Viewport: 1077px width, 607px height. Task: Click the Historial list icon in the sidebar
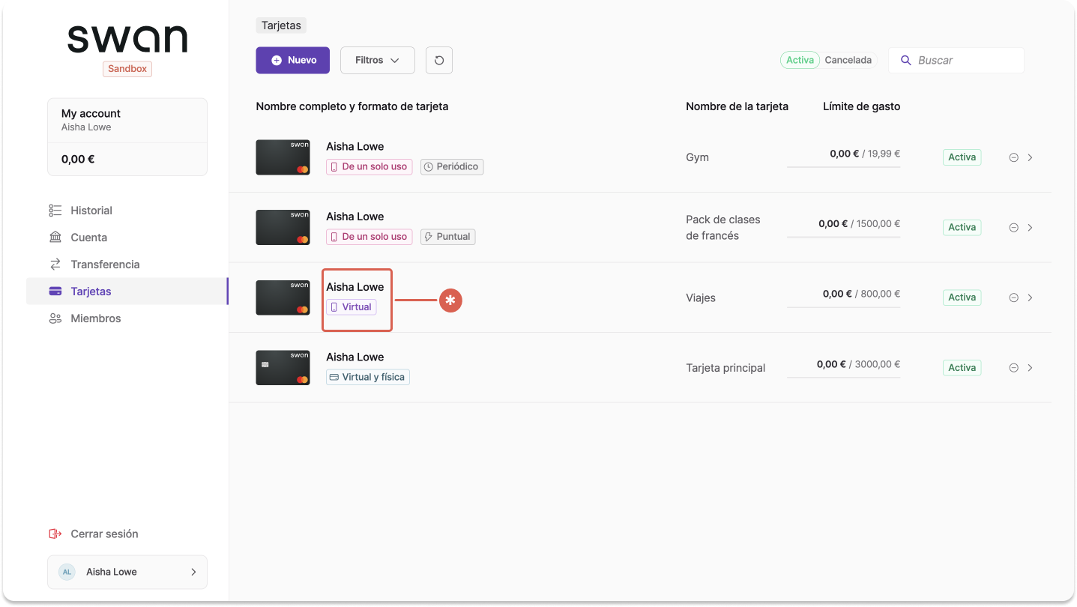point(55,211)
